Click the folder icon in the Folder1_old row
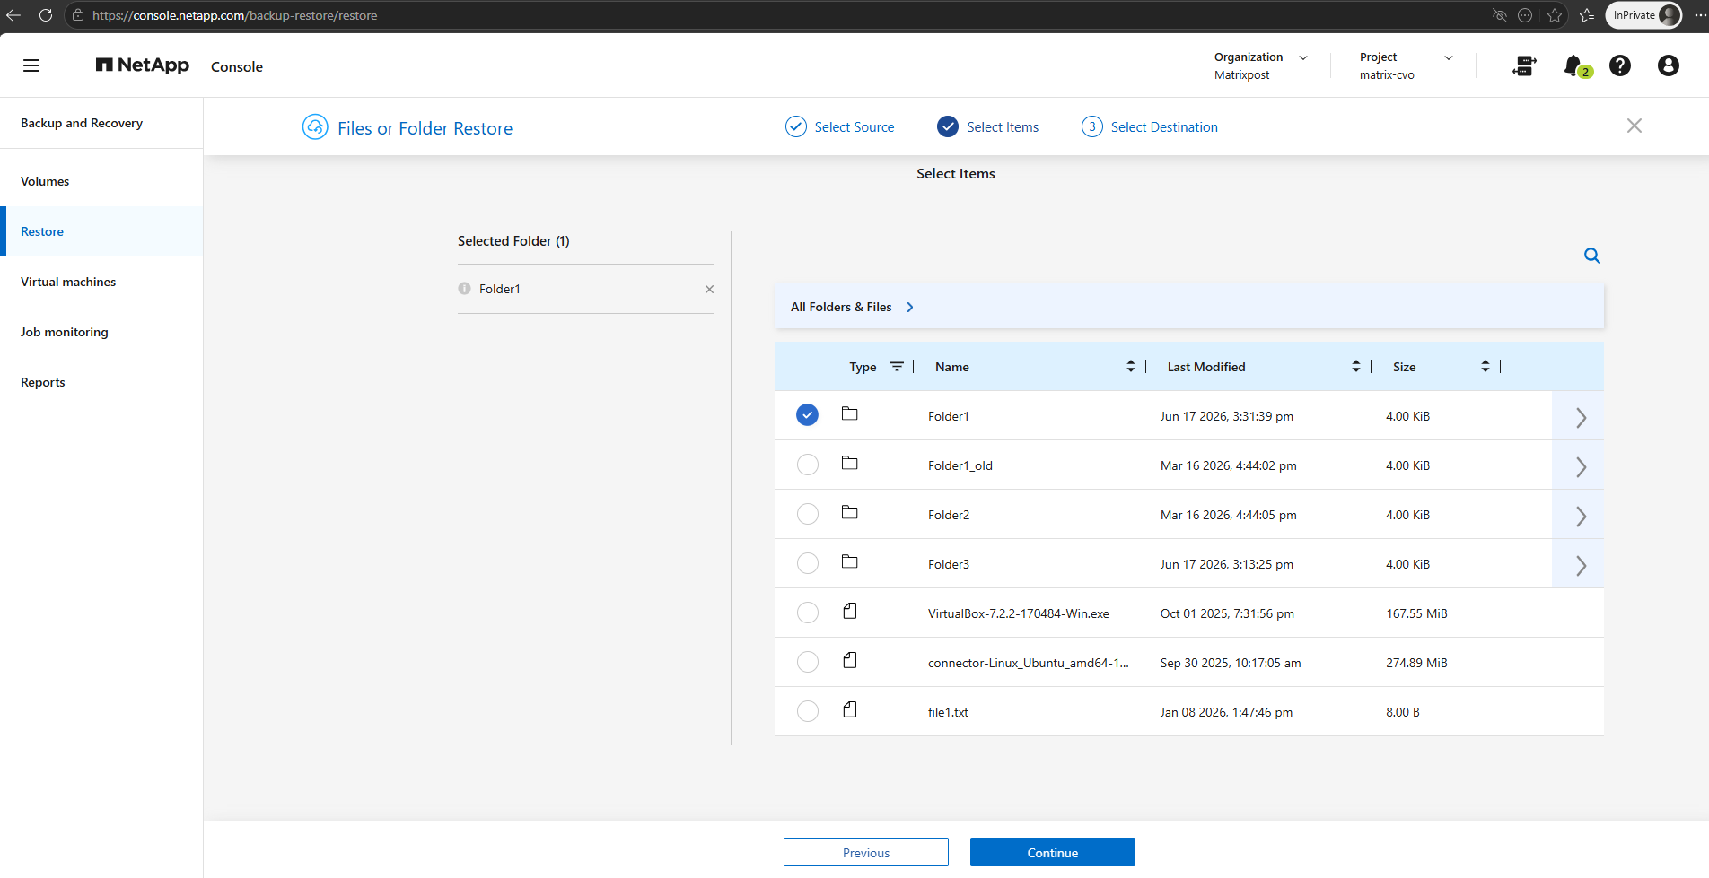Viewport: 1709px width, 878px height. 850,464
